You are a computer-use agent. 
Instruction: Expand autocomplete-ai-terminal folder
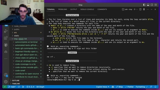click(x=27, y=42)
